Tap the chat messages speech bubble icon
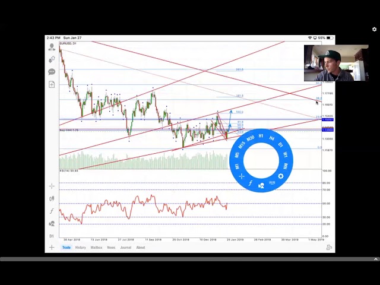380x285 pixels. point(52,72)
